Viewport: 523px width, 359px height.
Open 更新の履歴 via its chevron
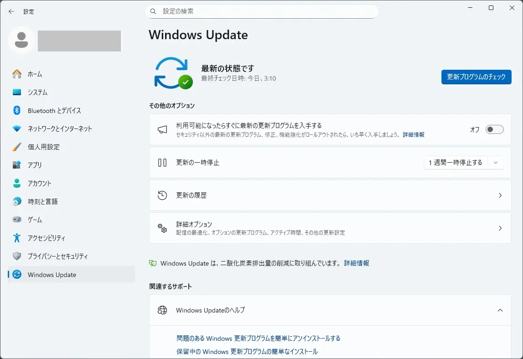tap(500, 195)
